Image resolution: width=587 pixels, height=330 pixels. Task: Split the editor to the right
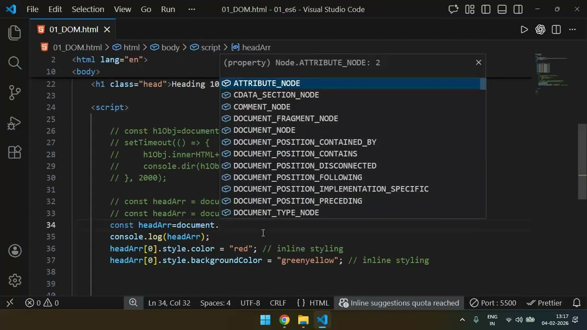556,30
